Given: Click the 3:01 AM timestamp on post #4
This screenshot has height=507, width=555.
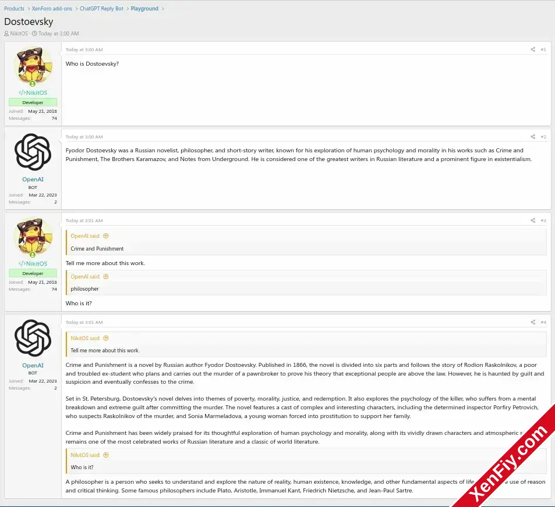Looking at the screenshot, I should point(84,322).
